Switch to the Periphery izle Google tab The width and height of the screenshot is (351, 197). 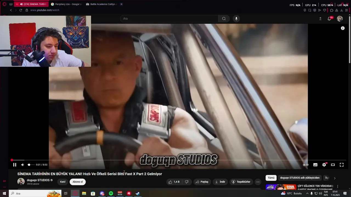pos(66,4)
